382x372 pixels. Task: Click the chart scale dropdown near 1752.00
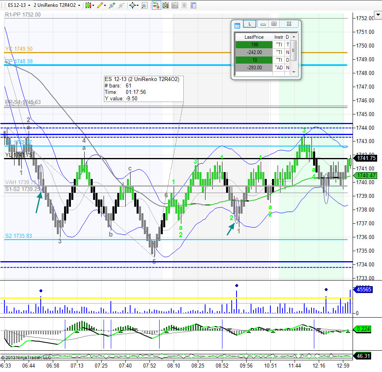(x=378, y=15)
